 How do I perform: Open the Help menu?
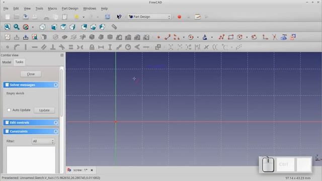click(104, 9)
